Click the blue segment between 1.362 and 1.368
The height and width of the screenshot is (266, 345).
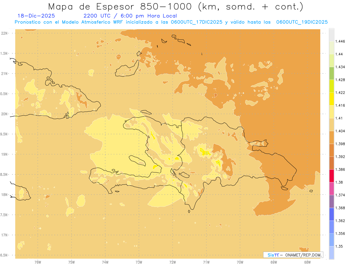pos(331,214)
